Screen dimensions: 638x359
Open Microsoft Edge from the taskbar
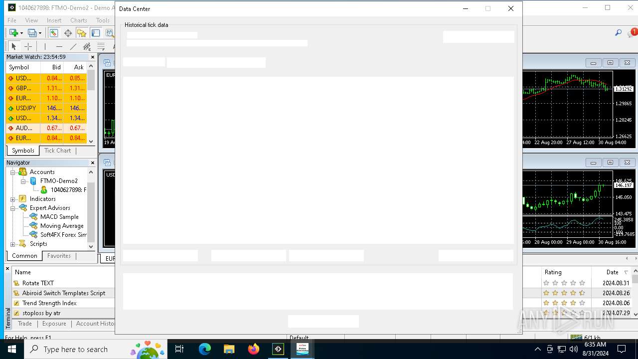tap(205, 349)
